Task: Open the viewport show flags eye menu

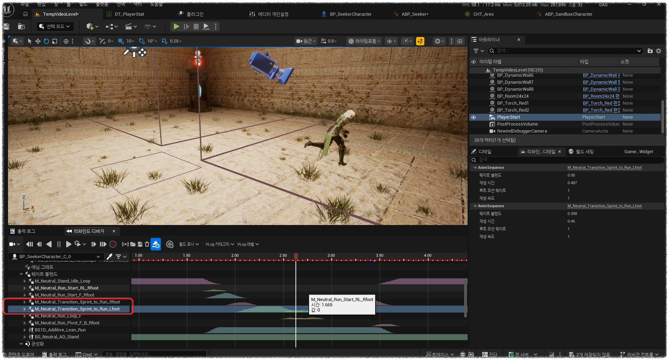Action: (x=392, y=41)
